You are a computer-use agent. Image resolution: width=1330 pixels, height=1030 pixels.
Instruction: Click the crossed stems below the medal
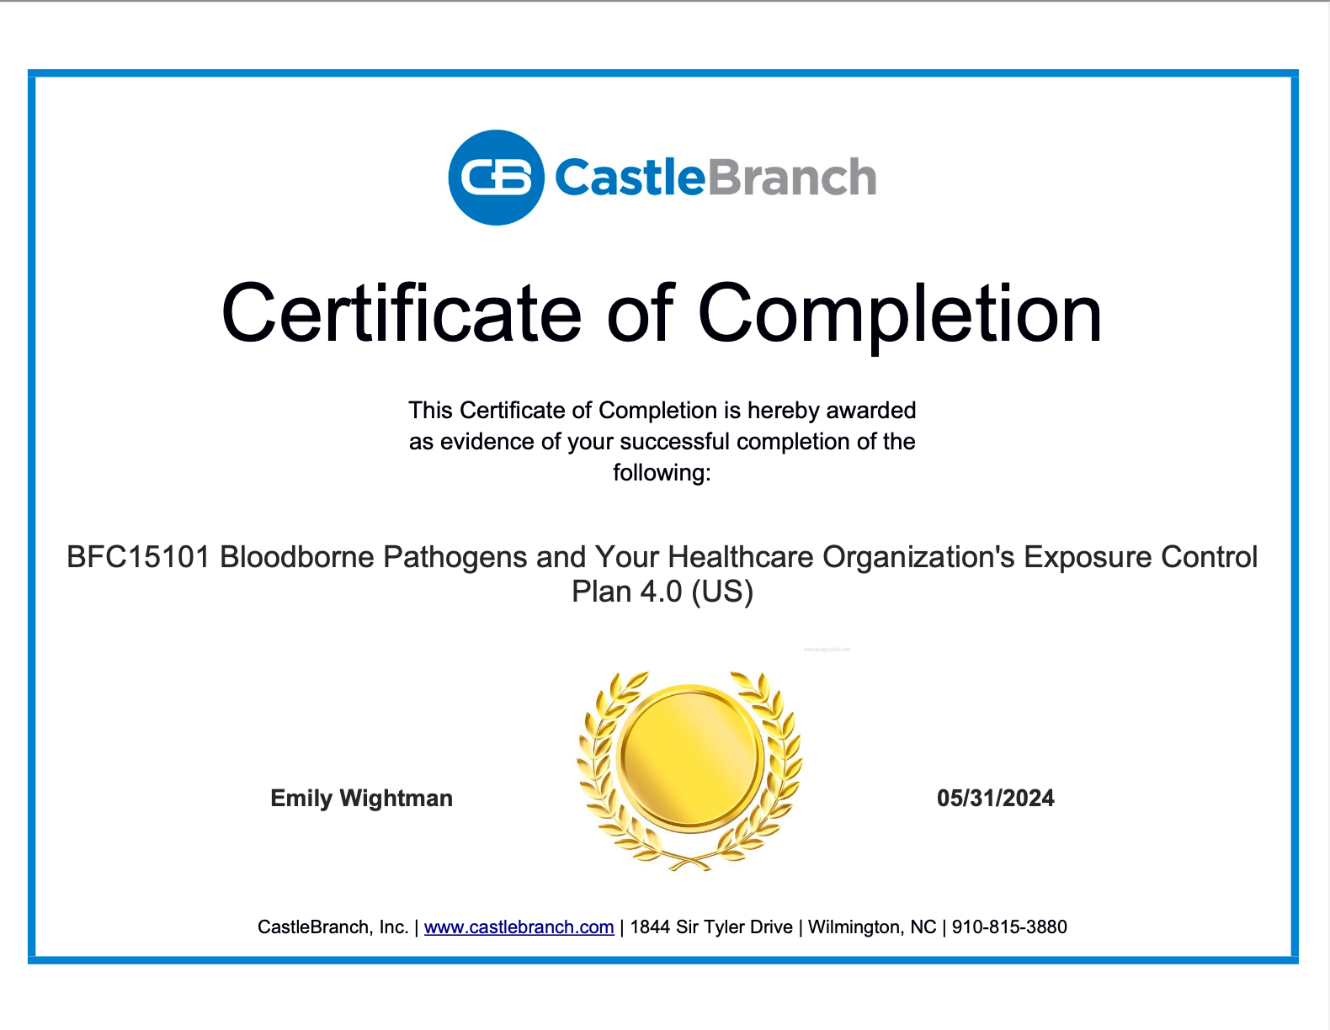690,861
